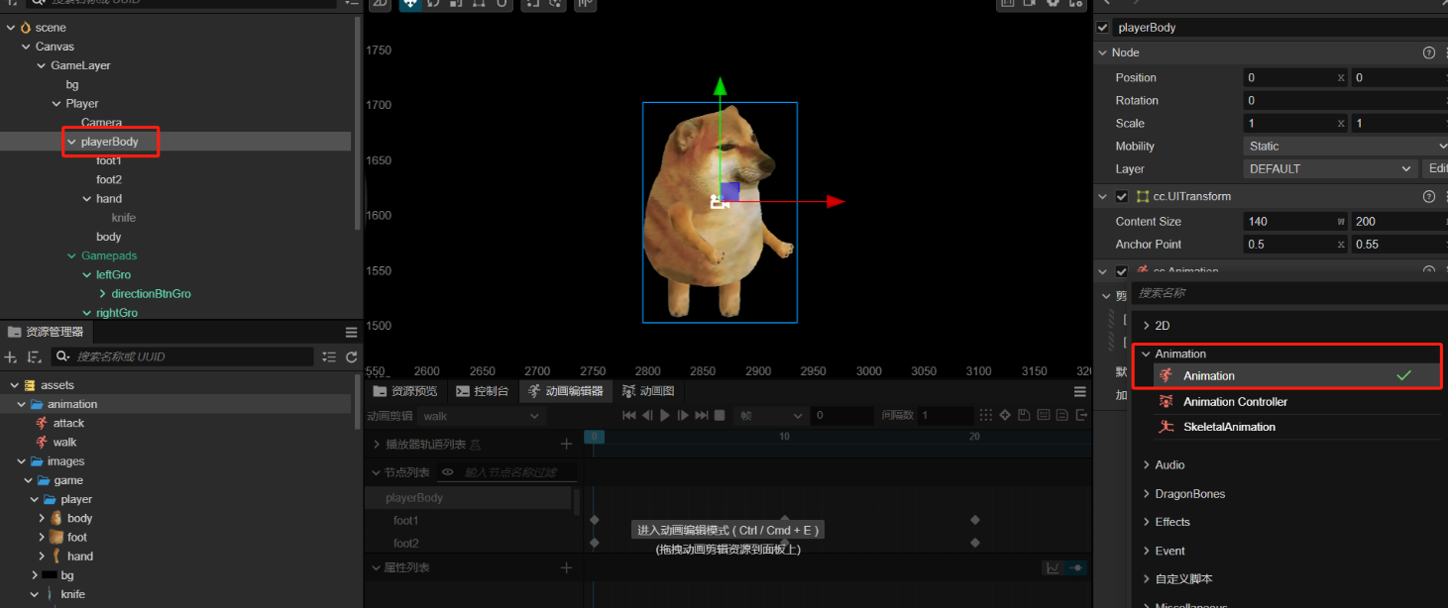Save the animation clip
Screen dimensions: 1448x608
coord(1024,416)
